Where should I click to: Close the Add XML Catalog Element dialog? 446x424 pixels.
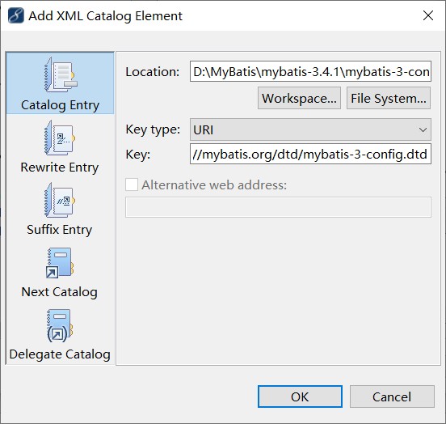point(428,15)
